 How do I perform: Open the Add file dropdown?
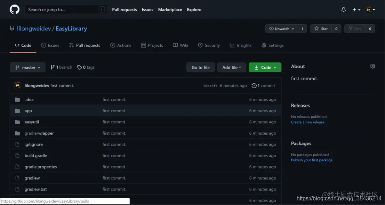(x=232, y=68)
